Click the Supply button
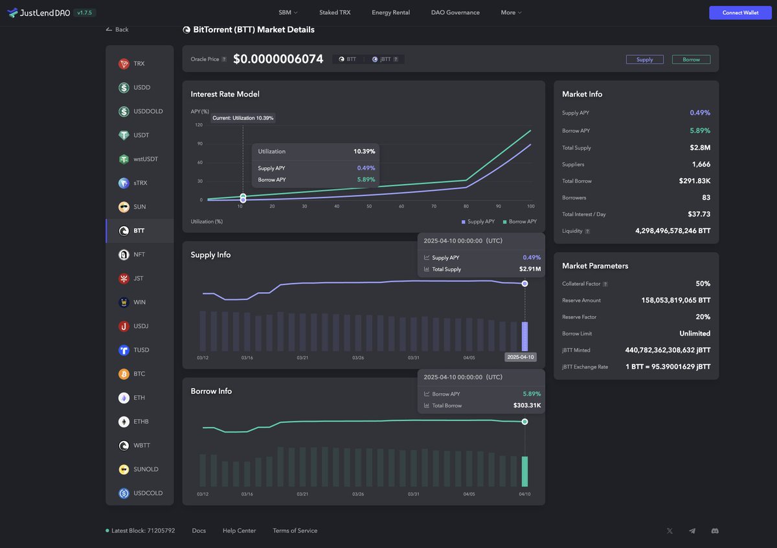 click(645, 59)
